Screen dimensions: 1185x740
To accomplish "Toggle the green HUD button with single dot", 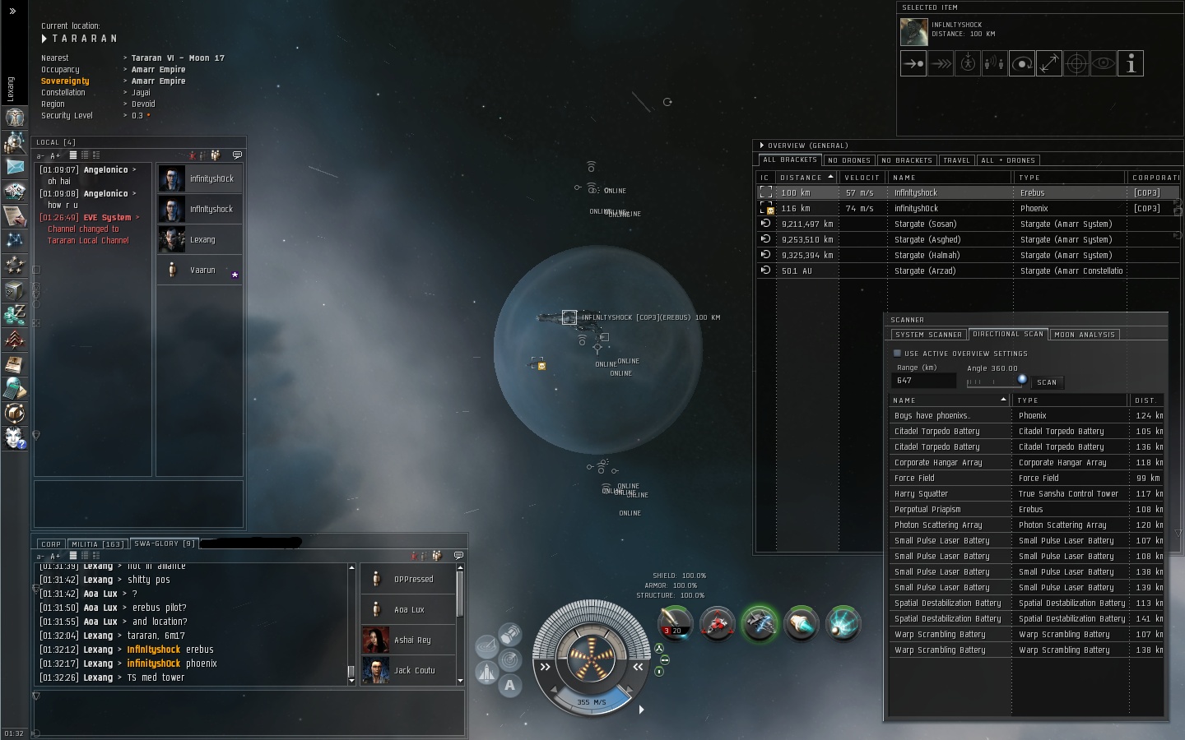I will click(659, 671).
